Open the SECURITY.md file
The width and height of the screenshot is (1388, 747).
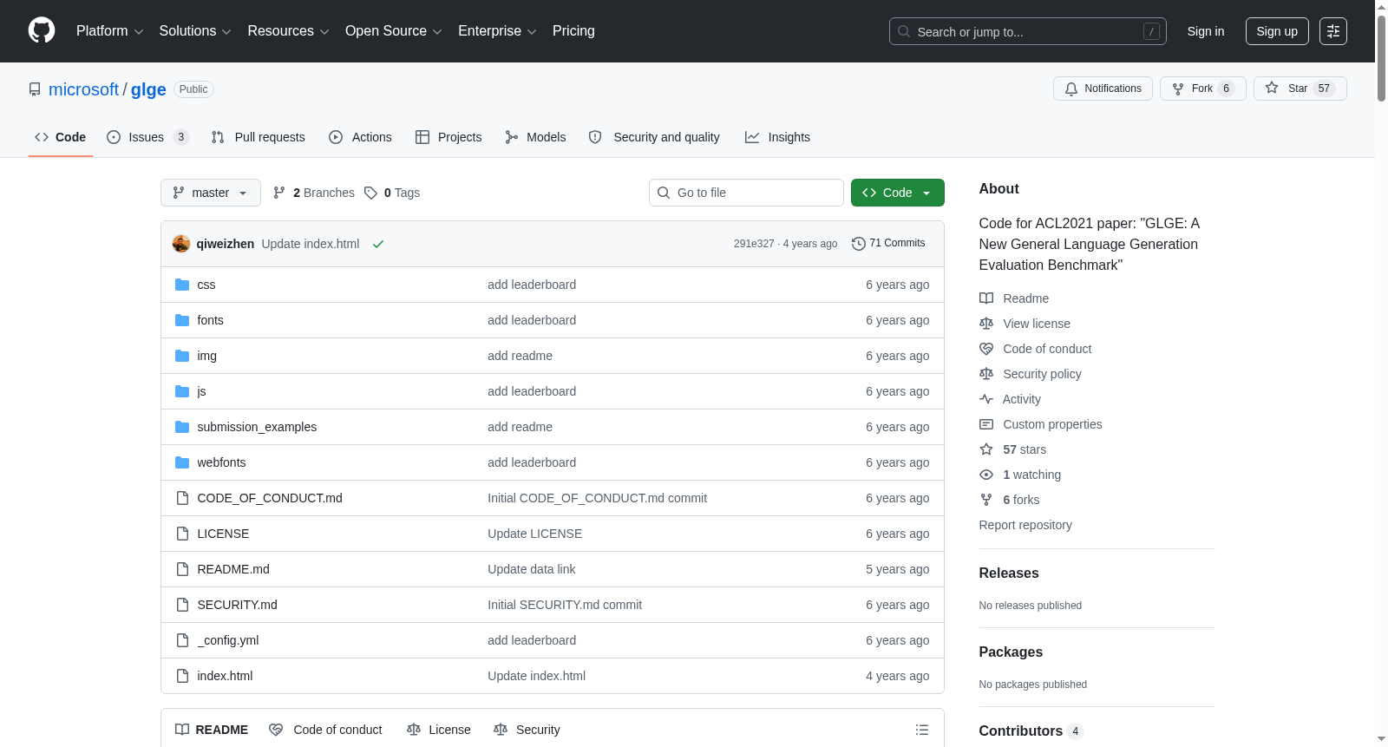237,605
